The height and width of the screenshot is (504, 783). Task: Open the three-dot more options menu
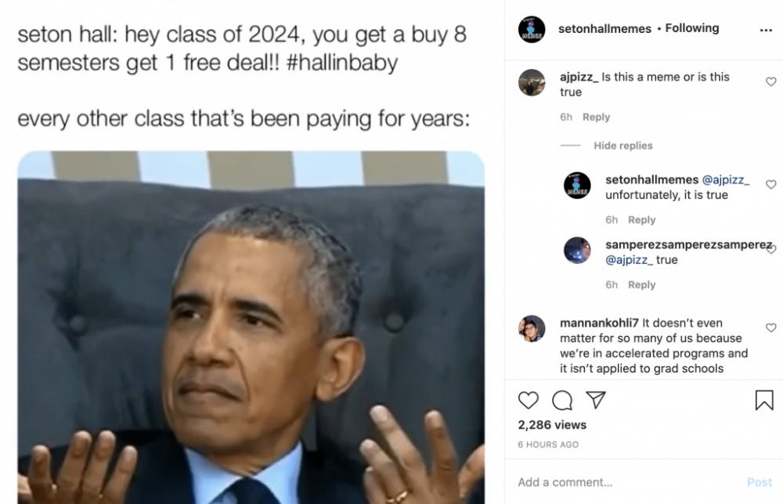[x=766, y=30]
